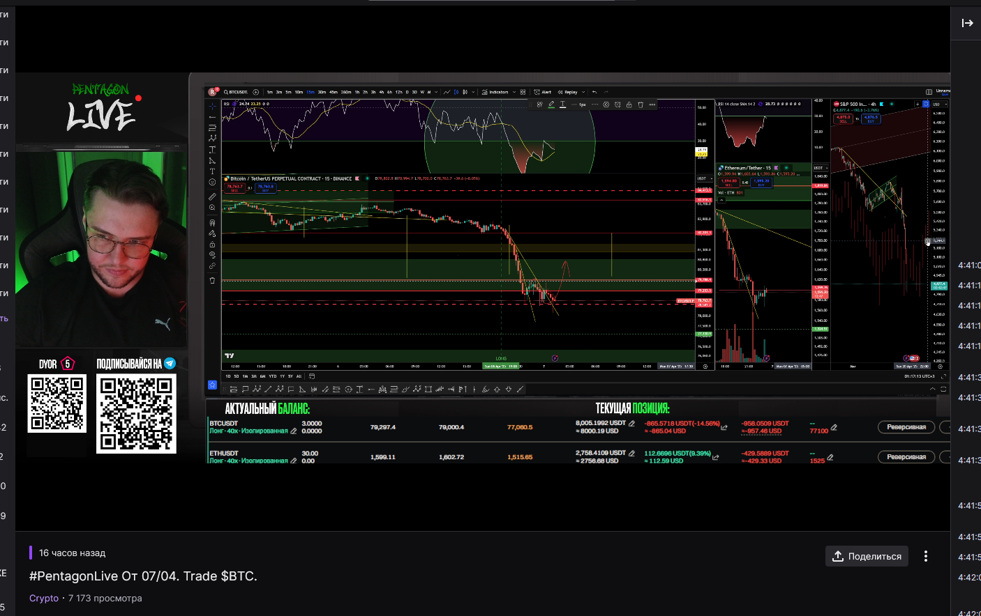Click the edit pencil next to 77100
981x616 pixels.
(834, 427)
